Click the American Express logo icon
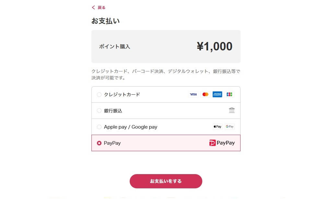Screen dimensions: 331x199 pos(217,95)
